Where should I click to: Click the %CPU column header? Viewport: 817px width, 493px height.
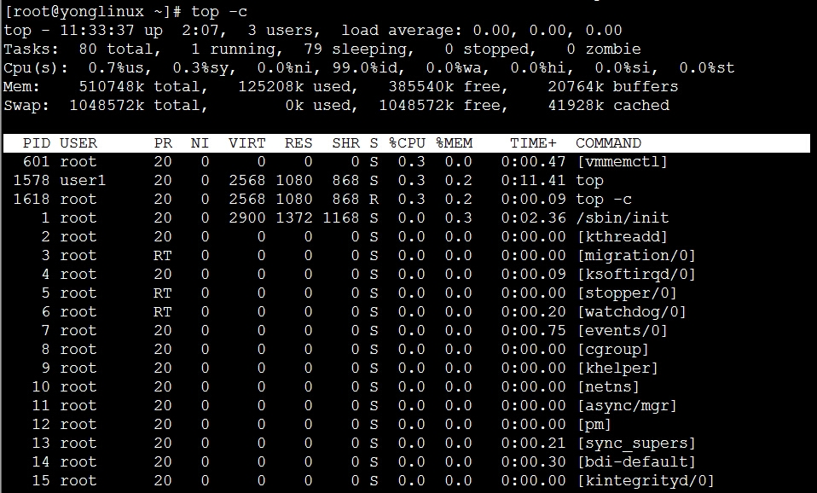point(407,142)
